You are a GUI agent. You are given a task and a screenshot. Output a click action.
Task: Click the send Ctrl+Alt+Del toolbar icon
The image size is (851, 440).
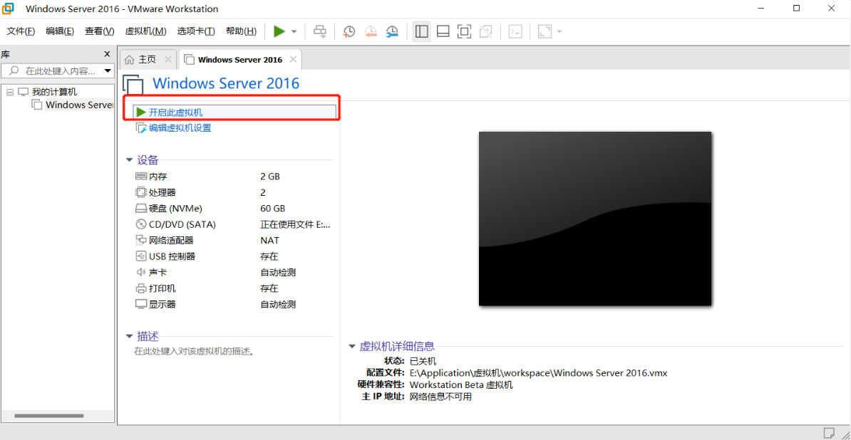coord(321,31)
